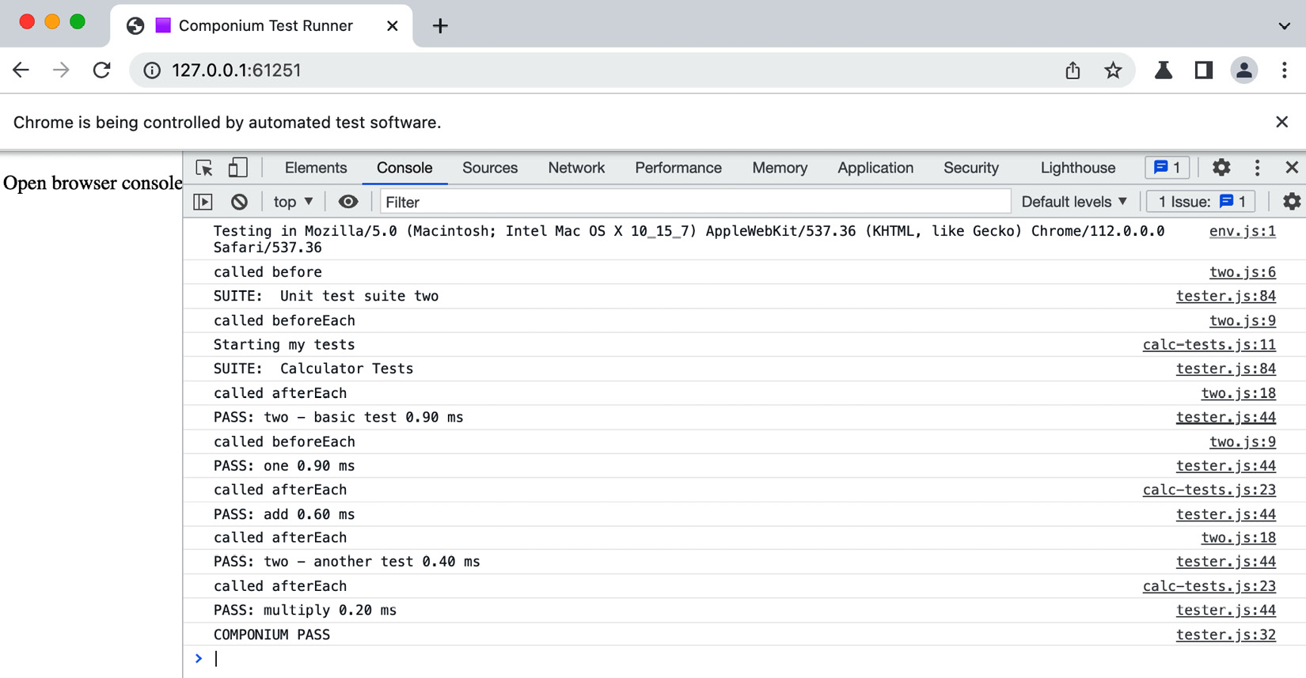Screen dimensions: 1306x678
Task: Expand the tab search chevron
Action: [x=1284, y=26]
